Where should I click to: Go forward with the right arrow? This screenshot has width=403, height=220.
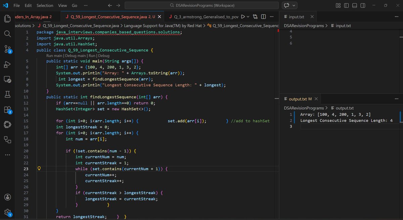pos(118,5)
